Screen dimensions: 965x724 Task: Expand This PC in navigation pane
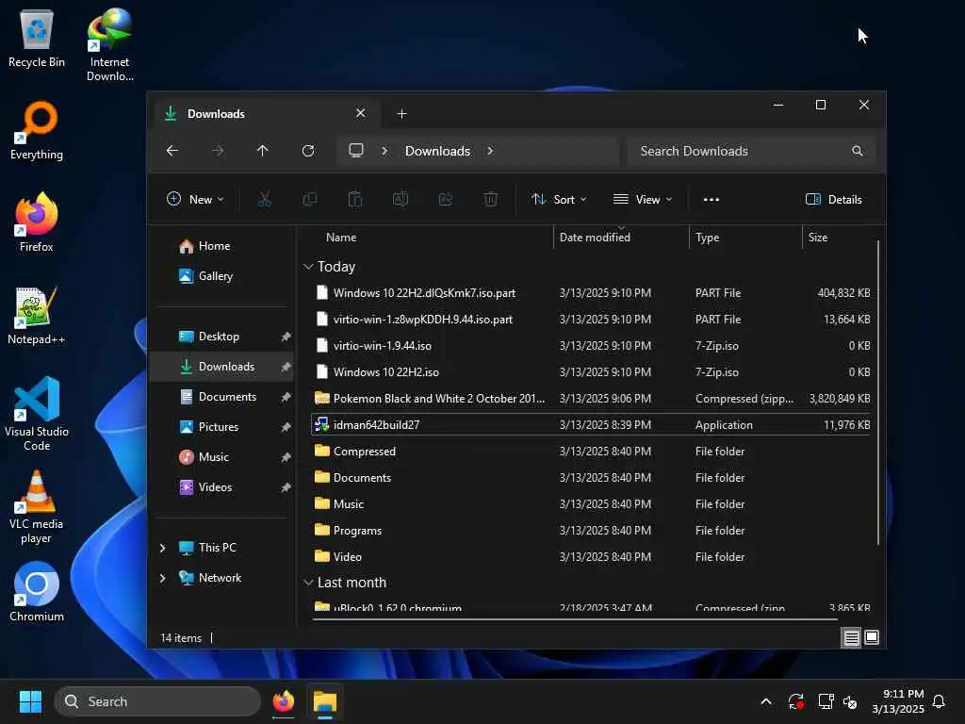pyautogui.click(x=162, y=548)
